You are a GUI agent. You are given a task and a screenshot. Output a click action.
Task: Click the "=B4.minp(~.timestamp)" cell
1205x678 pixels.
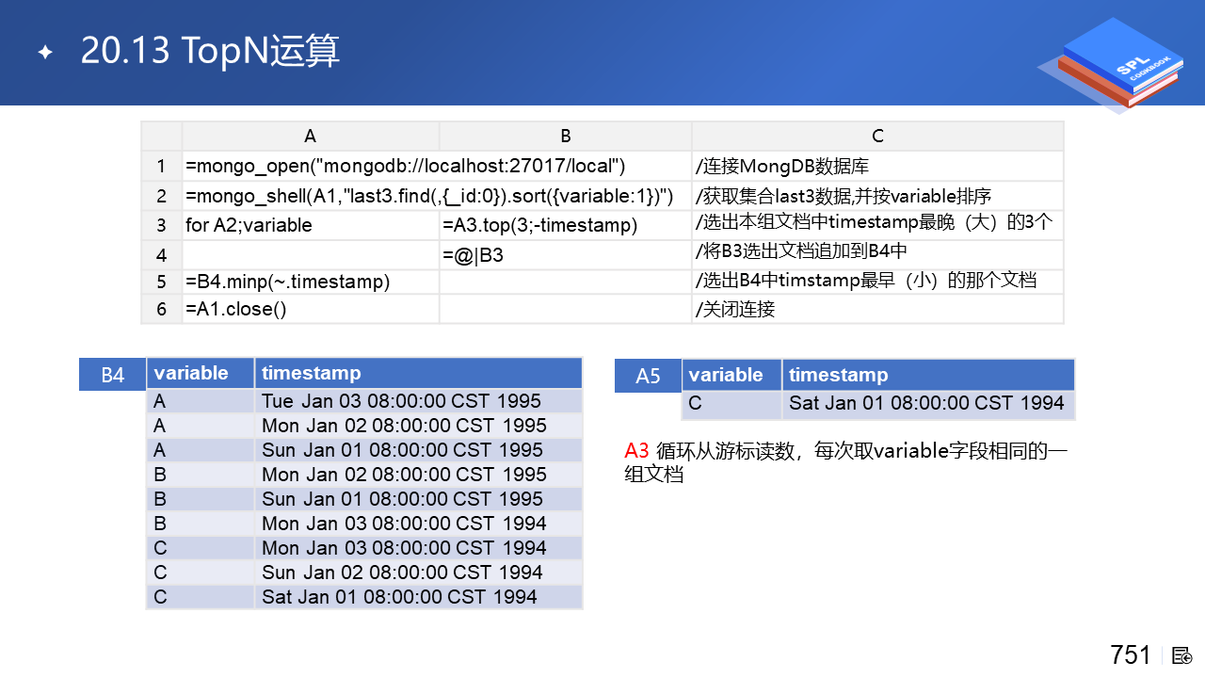(x=311, y=282)
